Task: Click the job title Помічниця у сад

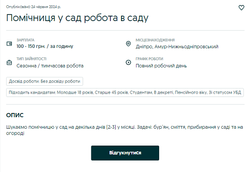Action: (77, 18)
